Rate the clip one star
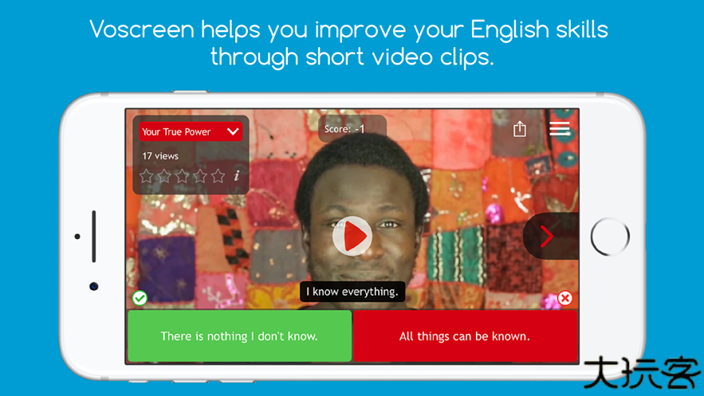Viewport: 704px width, 396px height. (147, 176)
